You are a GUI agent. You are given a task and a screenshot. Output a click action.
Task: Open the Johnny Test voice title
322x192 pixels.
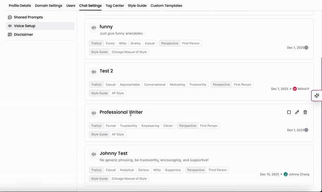point(114,153)
